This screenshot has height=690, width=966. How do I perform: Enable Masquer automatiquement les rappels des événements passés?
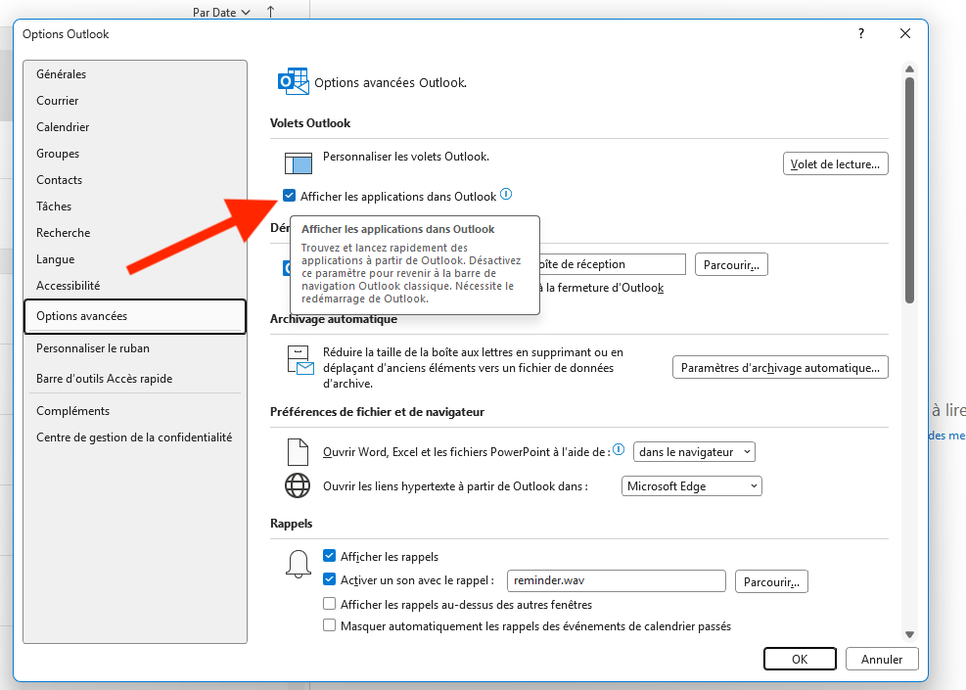[330, 625]
